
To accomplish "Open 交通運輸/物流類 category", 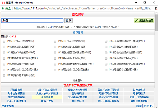I will 78,97.
